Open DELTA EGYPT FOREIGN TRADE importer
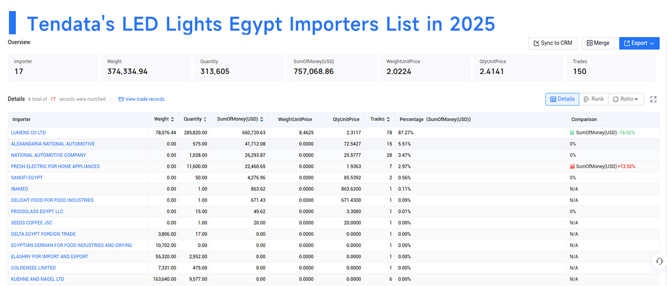The height and width of the screenshot is (286, 667). [43, 234]
